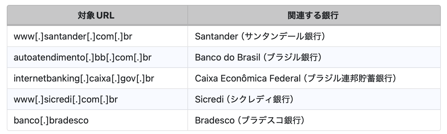
Task: Click the Banco do Brasil bank name
Action: click(x=226, y=57)
